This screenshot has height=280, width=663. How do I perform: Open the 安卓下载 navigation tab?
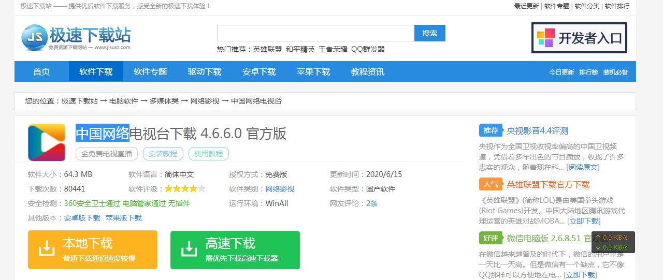click(x=259, y=72)
